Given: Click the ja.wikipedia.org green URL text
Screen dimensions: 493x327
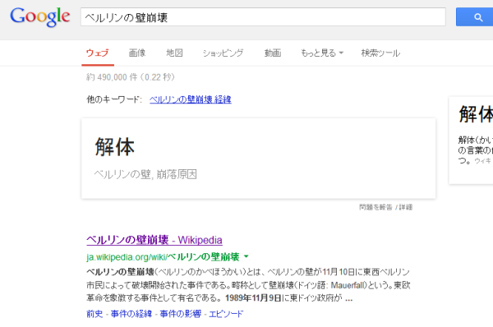Looking at the screenshot, I should [x=163, y=257].
